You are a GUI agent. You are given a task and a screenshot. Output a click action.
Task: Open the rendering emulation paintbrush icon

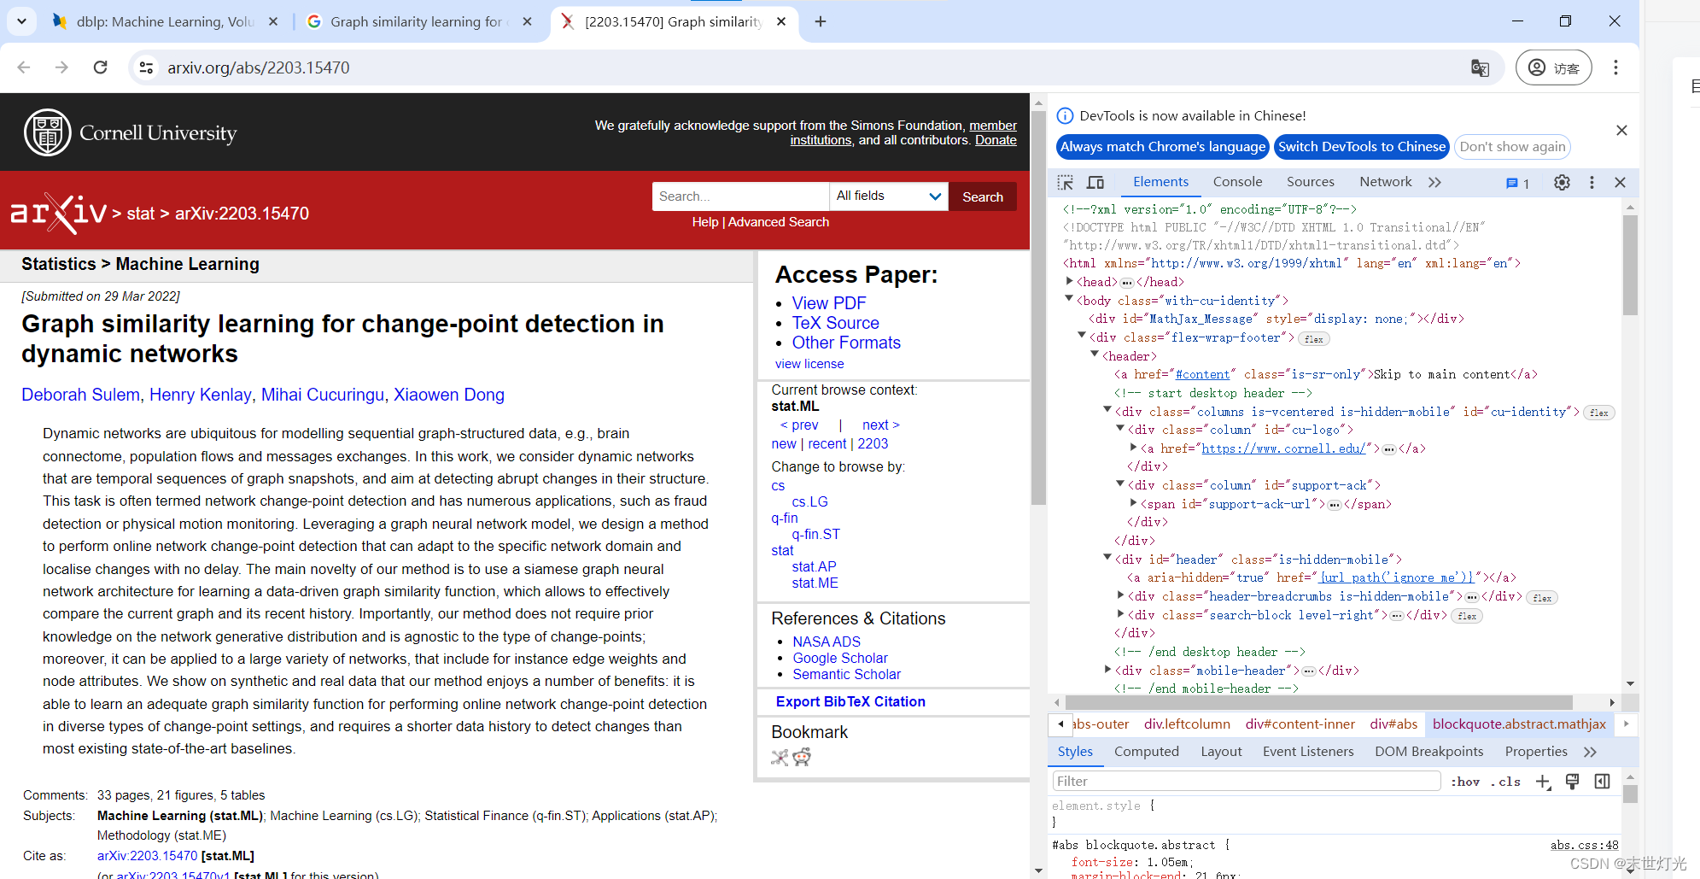[x=1572, y=781]
